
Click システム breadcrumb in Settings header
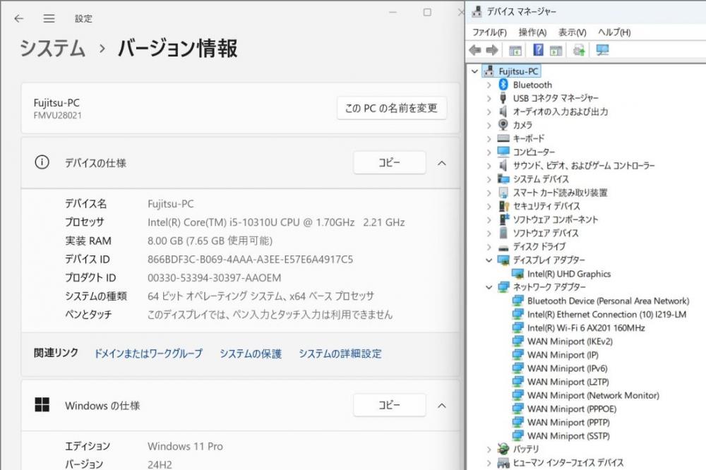point(52,48)
